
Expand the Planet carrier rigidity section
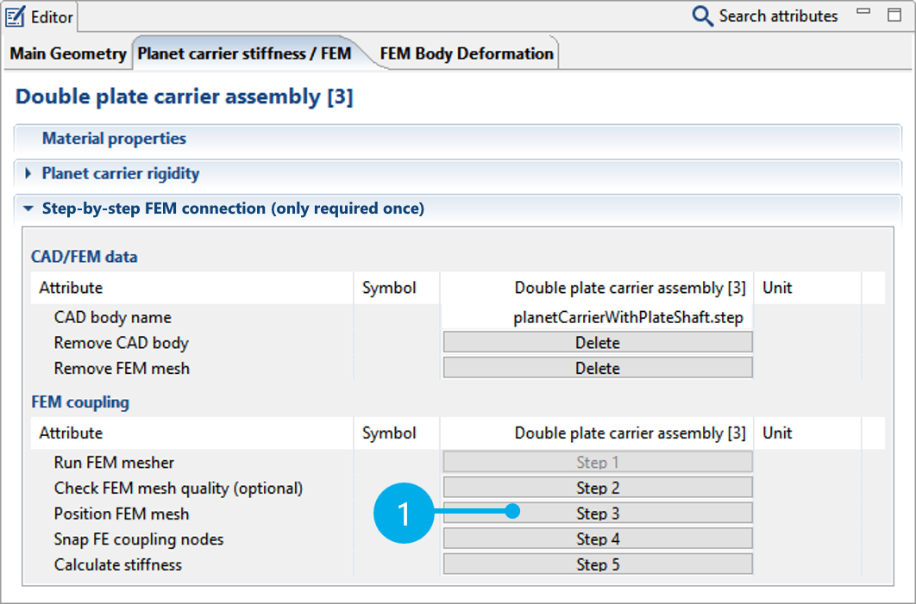[x=28, y=173]
